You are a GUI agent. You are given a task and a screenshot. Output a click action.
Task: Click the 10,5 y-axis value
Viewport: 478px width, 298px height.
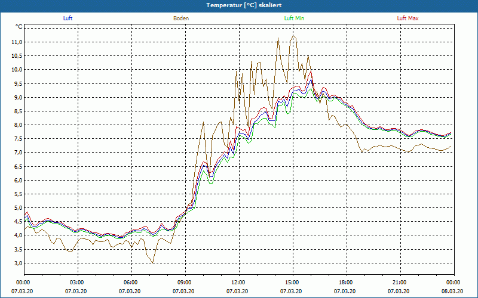point(17,56)
